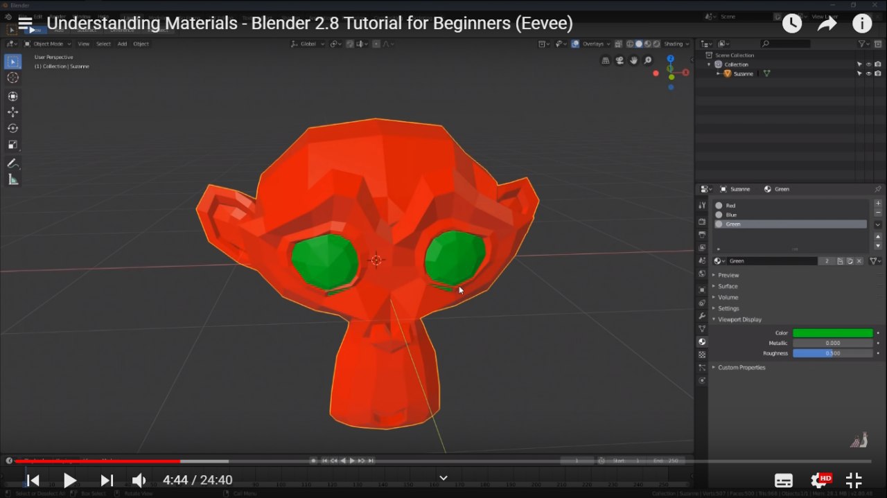Select the Move tool
This screenshot has height=498, width=887.
(12, 112)
